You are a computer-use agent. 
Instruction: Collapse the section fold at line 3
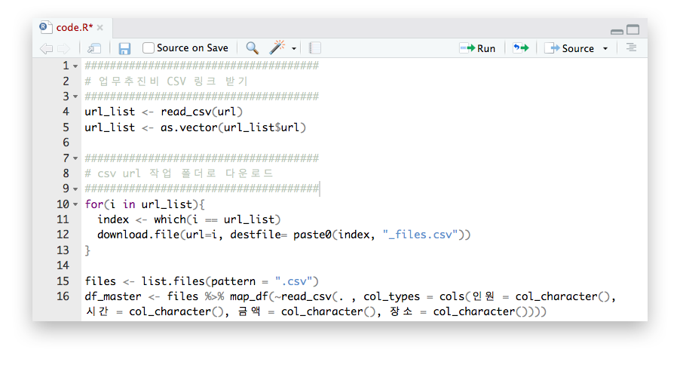[x=75, y=97]
